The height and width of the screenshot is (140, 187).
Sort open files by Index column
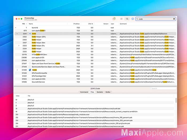18,96
